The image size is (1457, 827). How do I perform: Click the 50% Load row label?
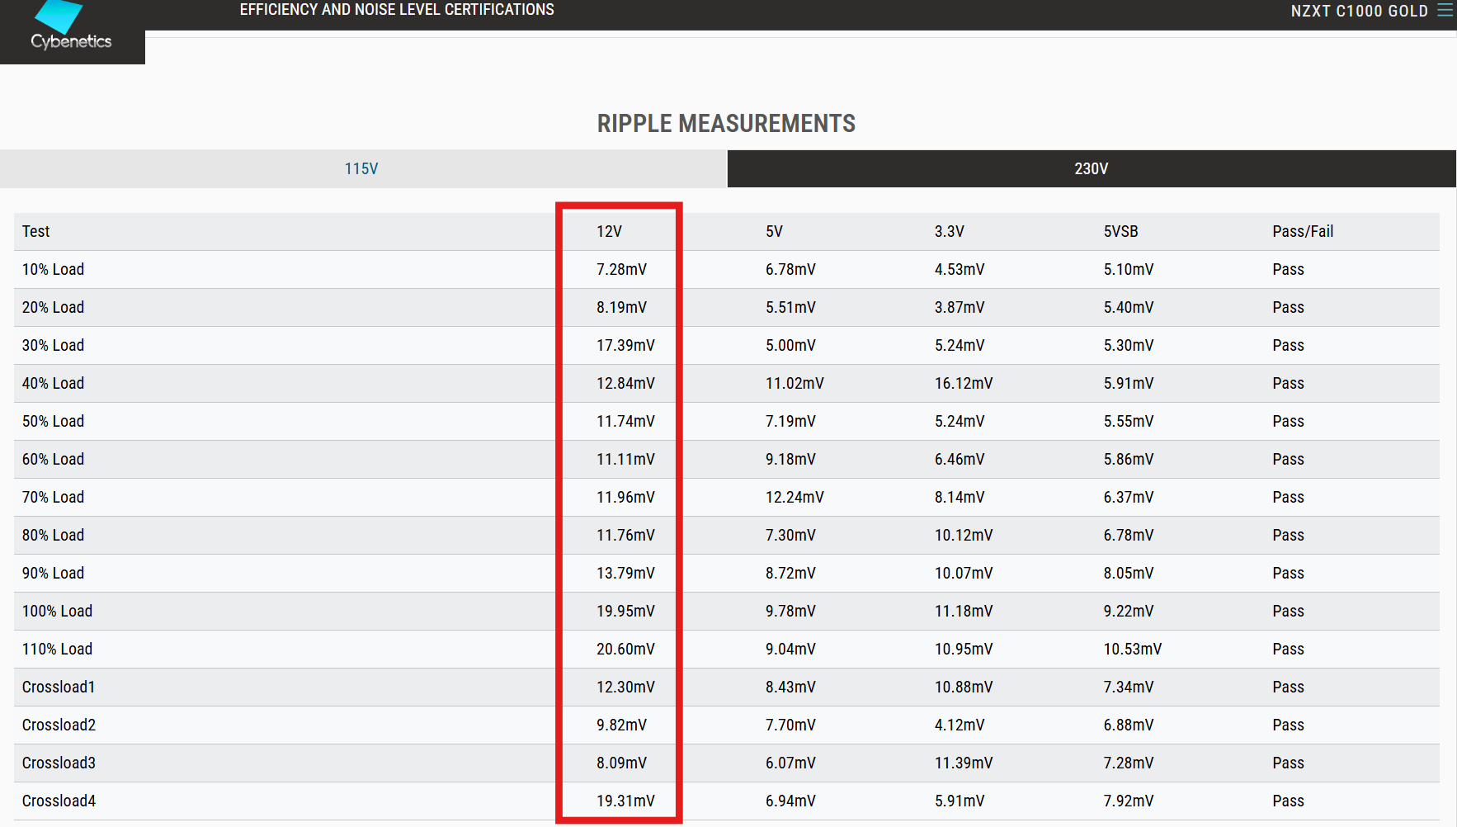(53, 422)
